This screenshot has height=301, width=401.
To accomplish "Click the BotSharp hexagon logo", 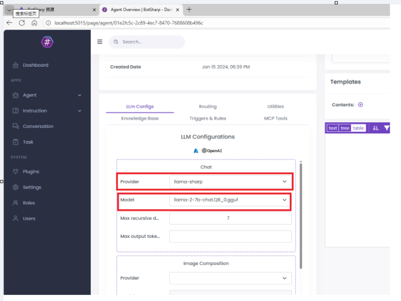I will (47, 42).
